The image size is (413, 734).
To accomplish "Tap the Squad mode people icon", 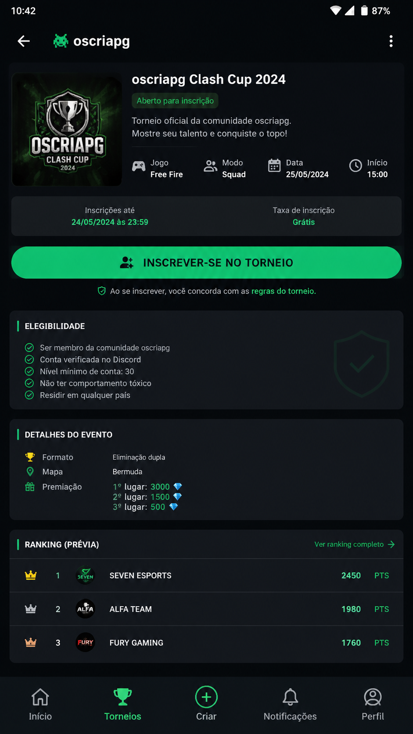I will pyautogui.click(x=210, y=166).
